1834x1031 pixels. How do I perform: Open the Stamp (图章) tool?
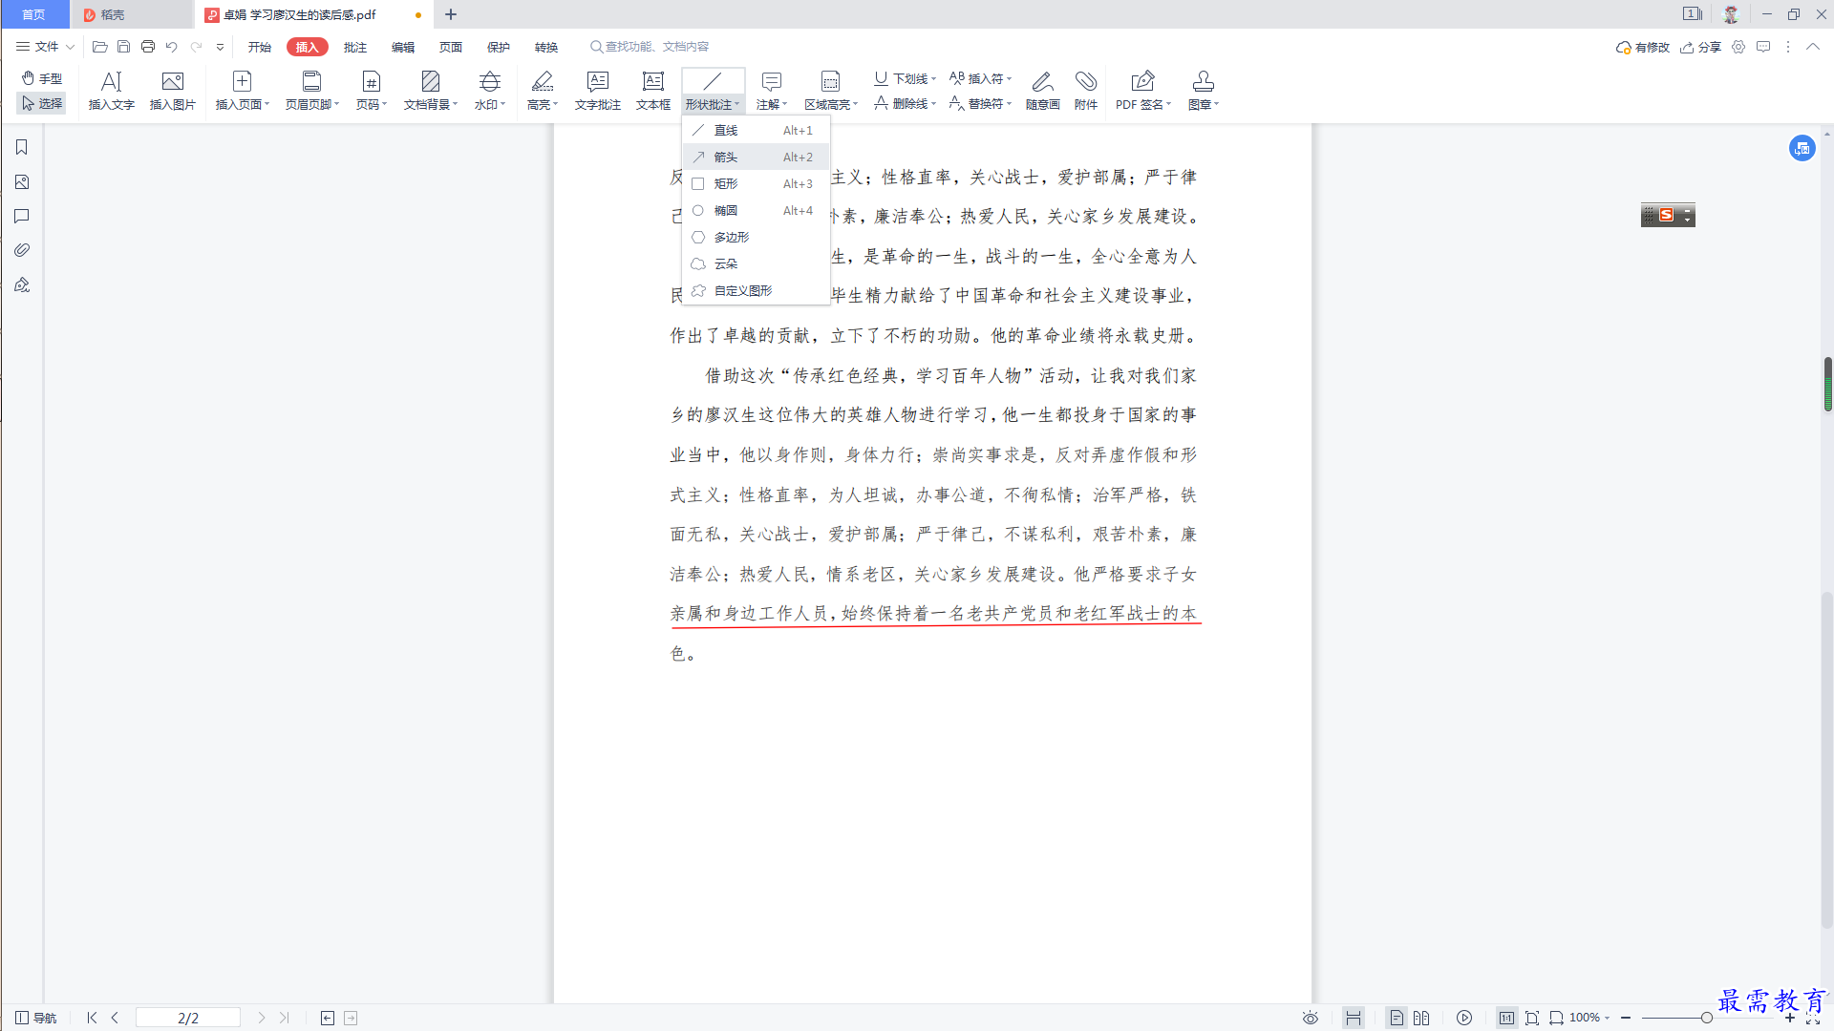point(1204,91)
